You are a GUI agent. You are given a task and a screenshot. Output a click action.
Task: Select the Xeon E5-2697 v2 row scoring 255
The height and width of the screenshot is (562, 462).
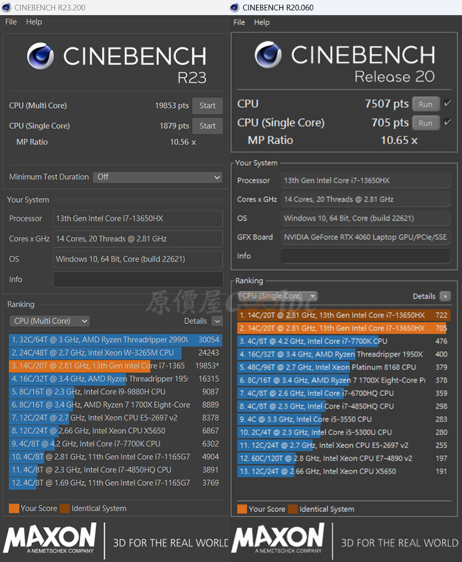click(x=344, y=445)
